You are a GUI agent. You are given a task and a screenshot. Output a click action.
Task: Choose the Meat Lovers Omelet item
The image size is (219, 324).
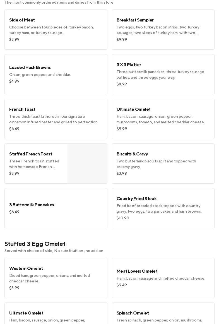coord(163,278)
